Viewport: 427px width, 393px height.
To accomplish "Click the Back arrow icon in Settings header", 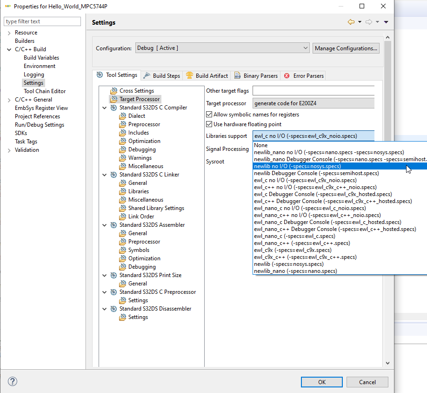I will (351, 22).
